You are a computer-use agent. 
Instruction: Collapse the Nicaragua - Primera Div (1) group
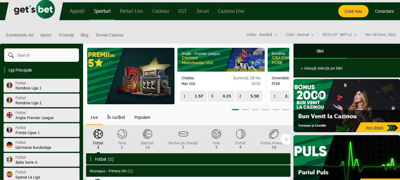[x=188, y=171]
